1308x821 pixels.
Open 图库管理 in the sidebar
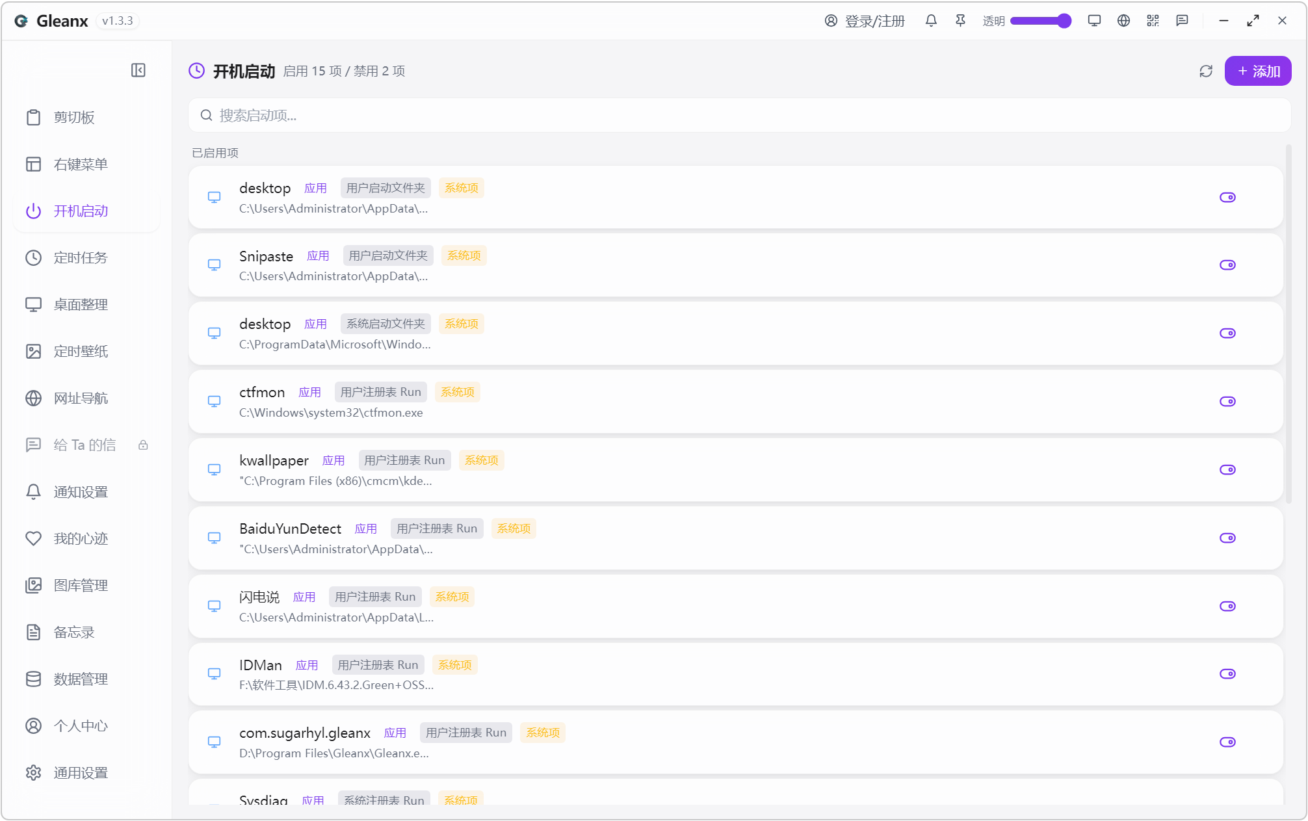pos(87,586)
